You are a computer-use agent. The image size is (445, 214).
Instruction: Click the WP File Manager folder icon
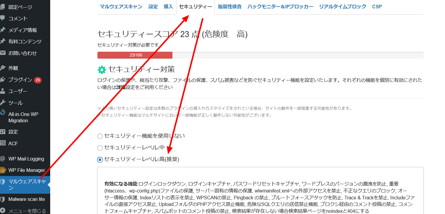(3, 170)
